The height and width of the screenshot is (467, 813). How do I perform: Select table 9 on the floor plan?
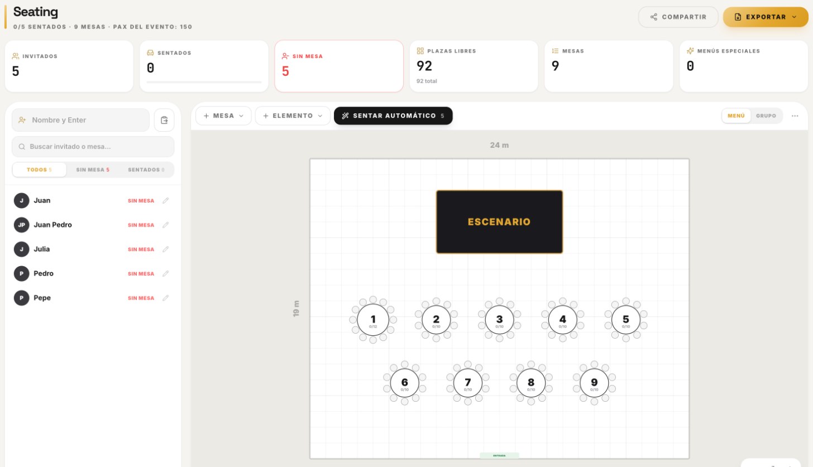pyautogui.click(x=594, y=383)
